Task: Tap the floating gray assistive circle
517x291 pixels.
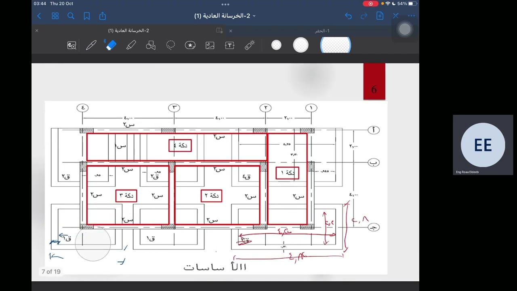Action: click(x=405, y=29)
